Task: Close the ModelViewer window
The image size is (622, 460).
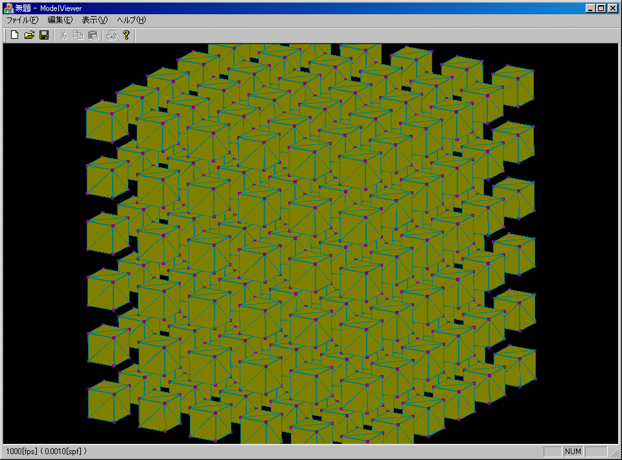Action: [x=613, y=8]
